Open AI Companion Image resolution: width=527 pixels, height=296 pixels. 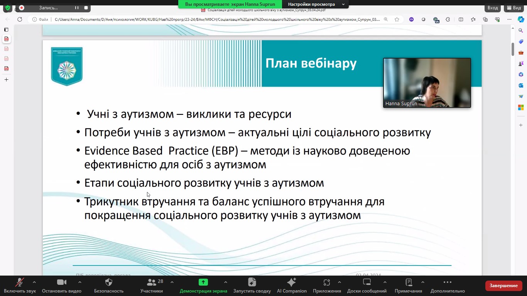(x=292, y=283)
